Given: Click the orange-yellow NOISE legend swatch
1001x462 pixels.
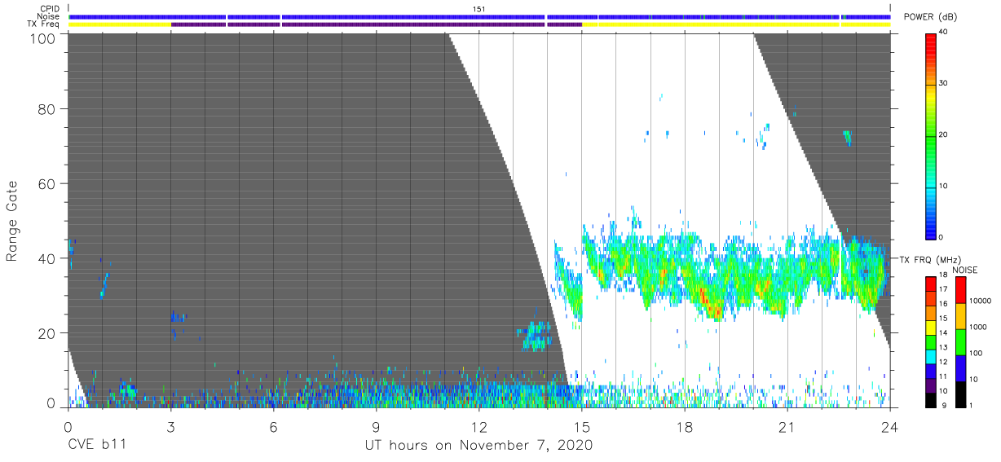Looking at the screenshot, I should [x=960, y=316].
